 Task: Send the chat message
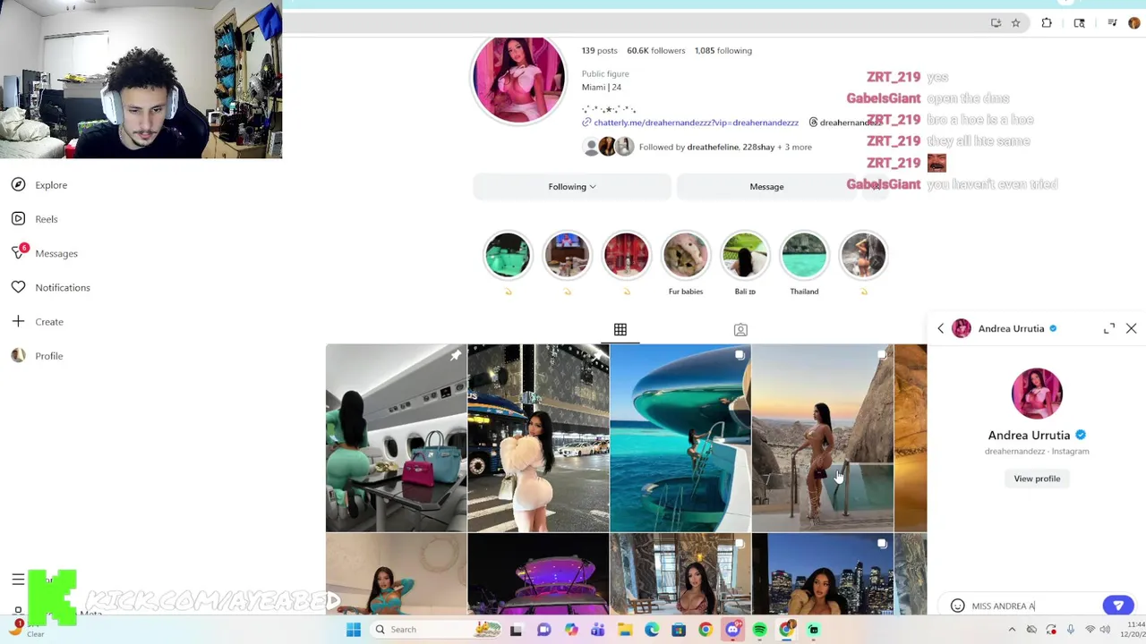pos(1117,606)
